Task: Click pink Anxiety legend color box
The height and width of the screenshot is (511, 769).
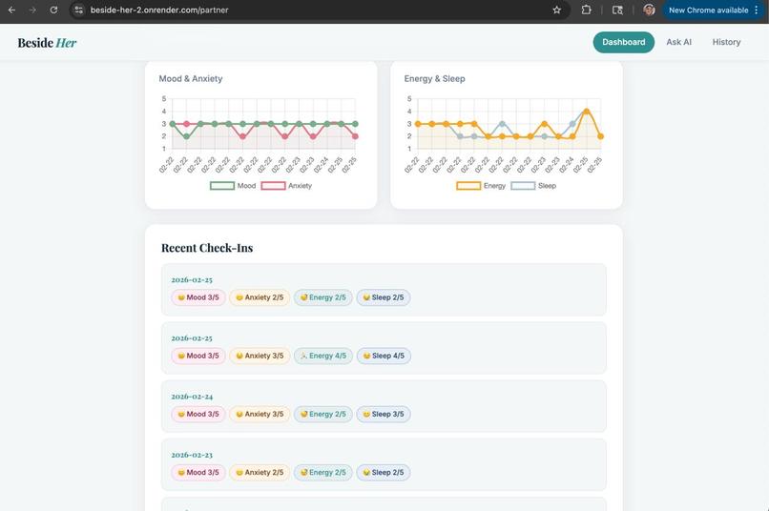Action: [x=273, y=186]
